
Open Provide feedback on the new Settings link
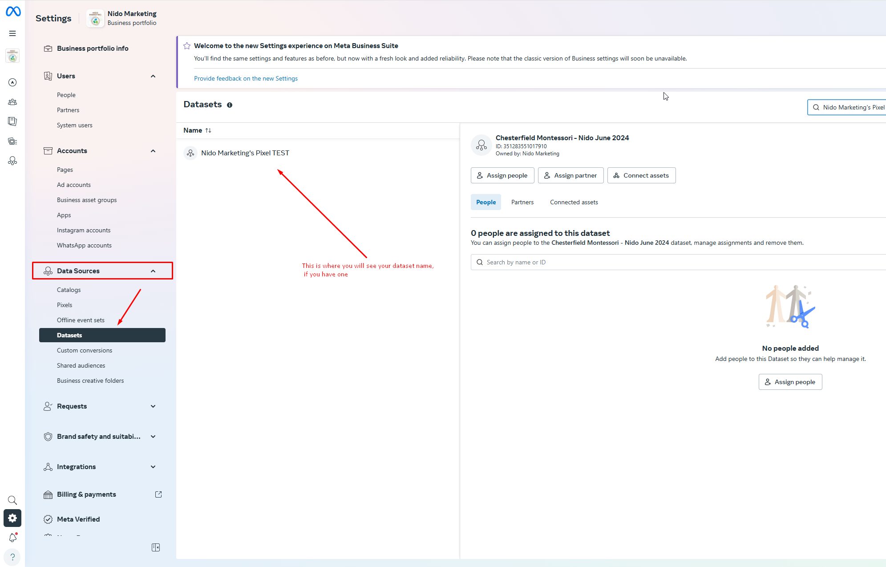[x=246, y=78]
